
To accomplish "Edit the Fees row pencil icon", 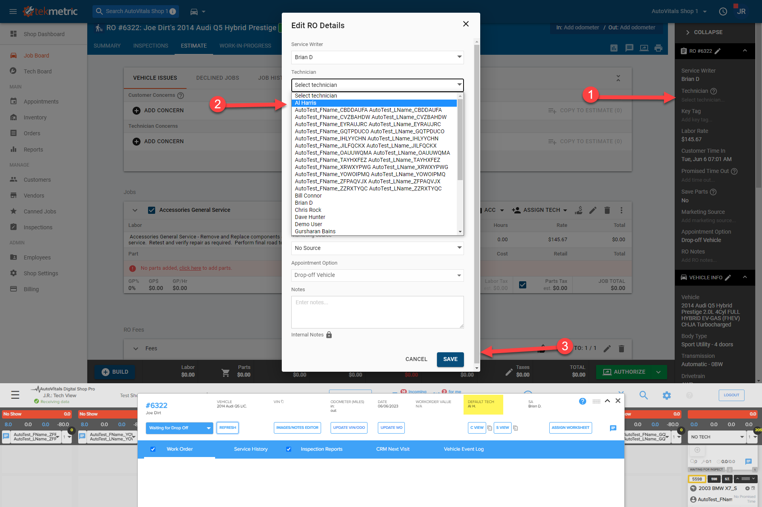I will pyautogui.click(x=607, y=349).
